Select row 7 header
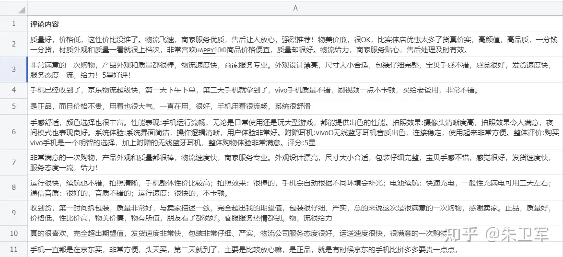The image size is (563, 257). (x=13, y=162)
